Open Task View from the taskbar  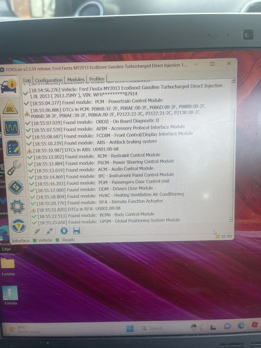tap(213, 327)
